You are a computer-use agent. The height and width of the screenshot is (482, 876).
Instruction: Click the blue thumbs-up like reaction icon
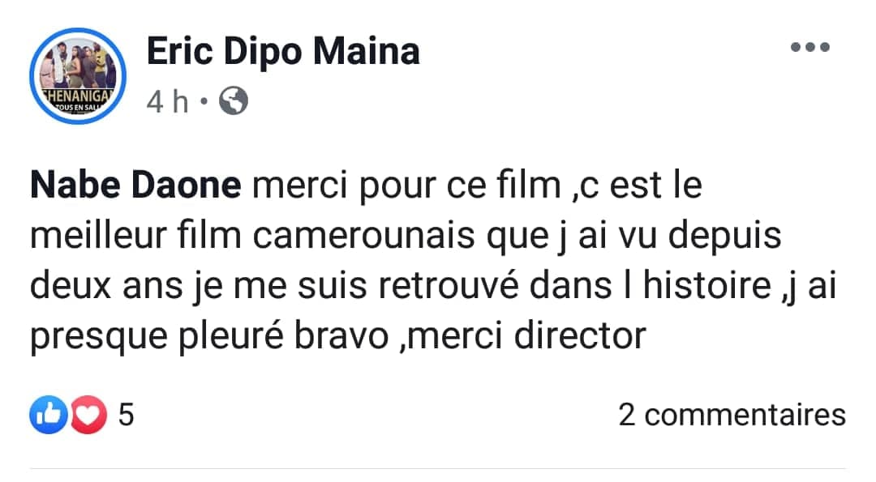[x=48, y=416]
